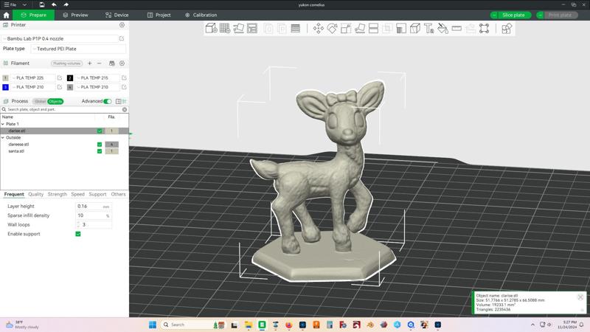Open the Plate type dropdown

pos(78,49)
